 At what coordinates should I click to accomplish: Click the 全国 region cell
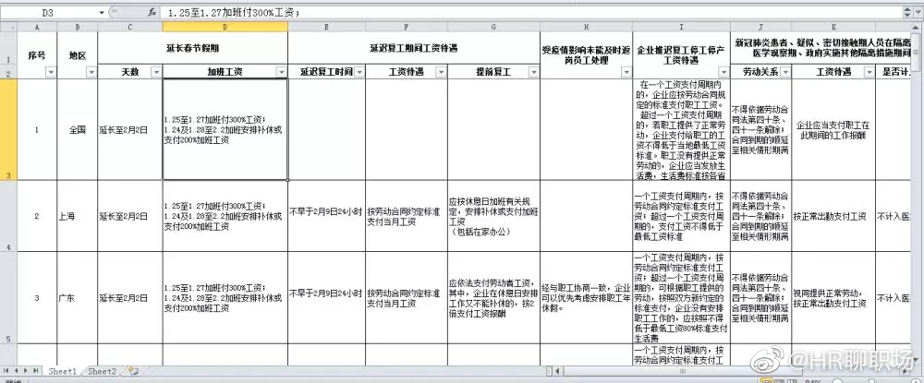point(78,129)
